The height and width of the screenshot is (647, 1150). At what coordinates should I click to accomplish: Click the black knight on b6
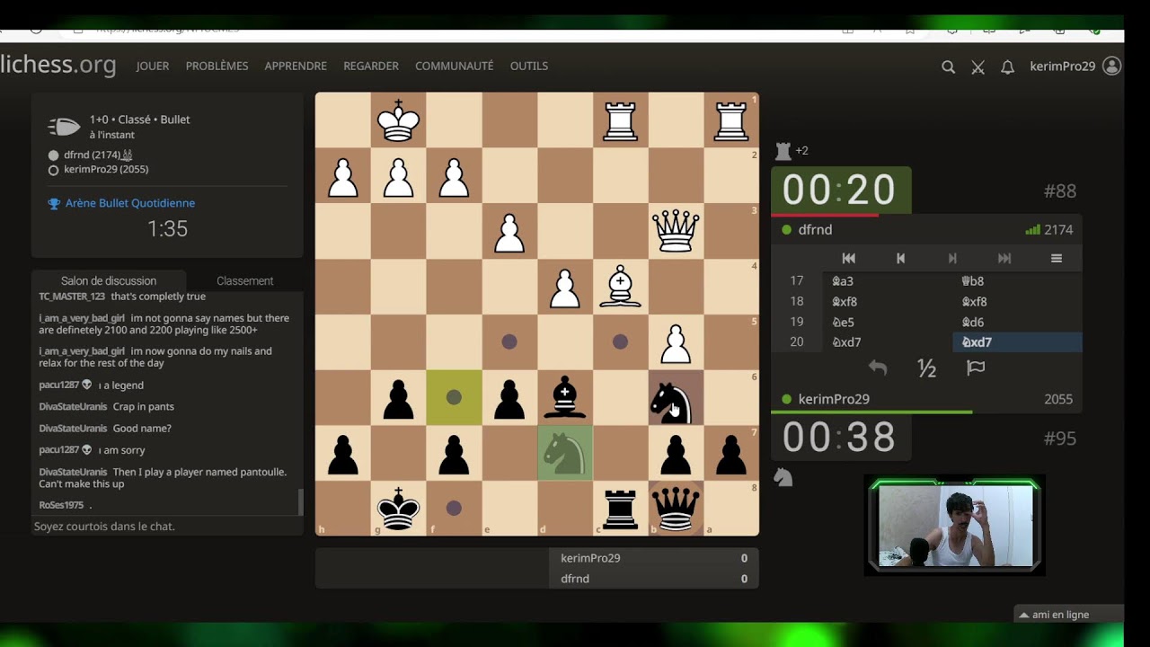[676, 397]
